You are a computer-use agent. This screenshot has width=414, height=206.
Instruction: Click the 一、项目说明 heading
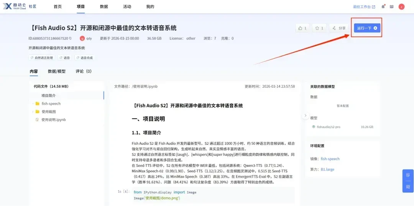click(x=148, y=119)
